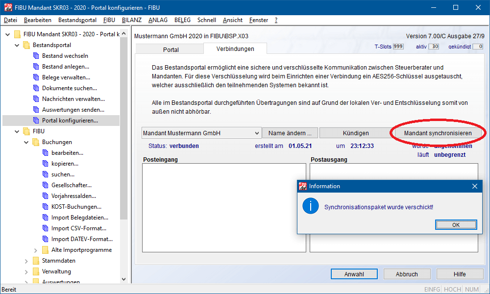Click the FIBU logo in the title bar

coord(8,7)
